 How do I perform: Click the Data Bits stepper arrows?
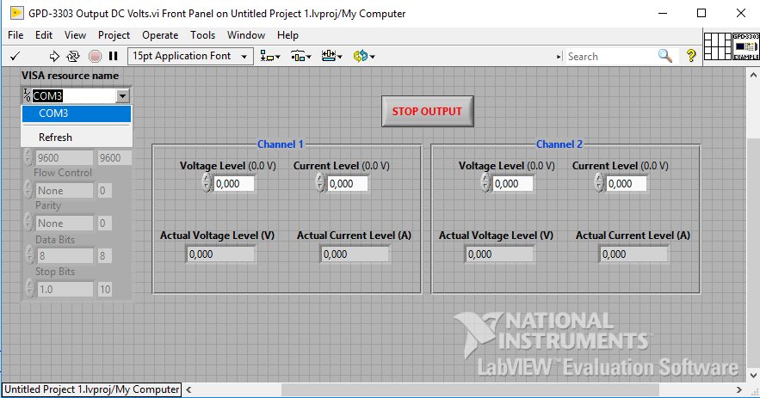point(29,255)
